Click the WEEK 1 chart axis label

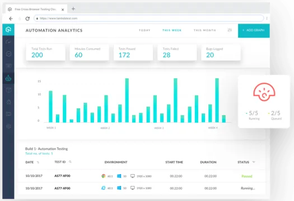click(x=51, y=128)
